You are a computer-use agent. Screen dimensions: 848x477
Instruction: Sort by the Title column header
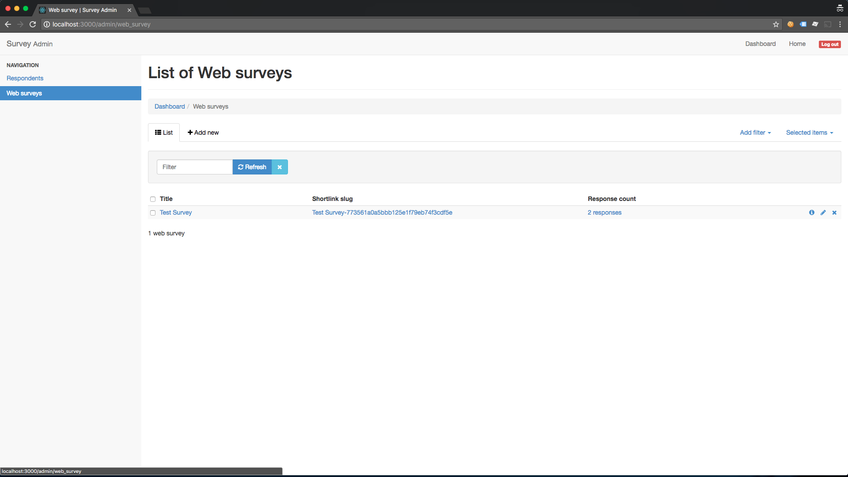tap(166, 199)
